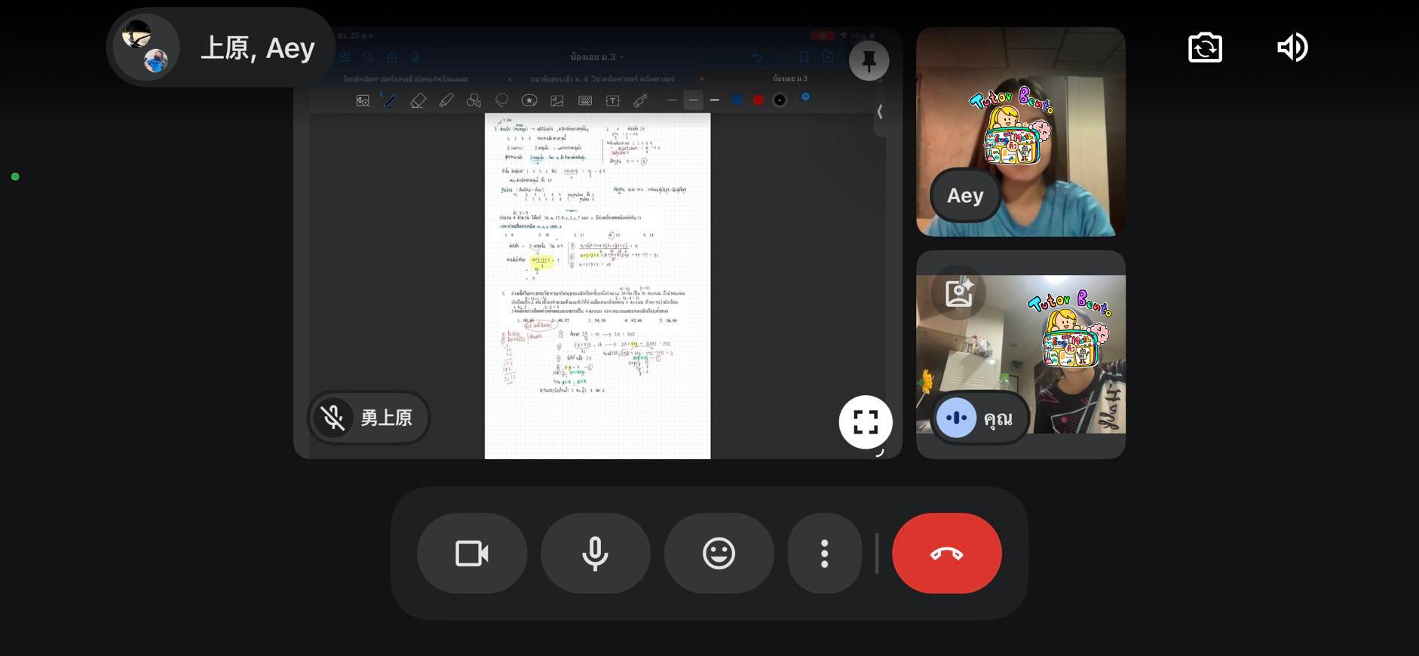The height and width of the screenshot is (656, 1419).
Task: Select your own video tile
Action: [1020, 354]
